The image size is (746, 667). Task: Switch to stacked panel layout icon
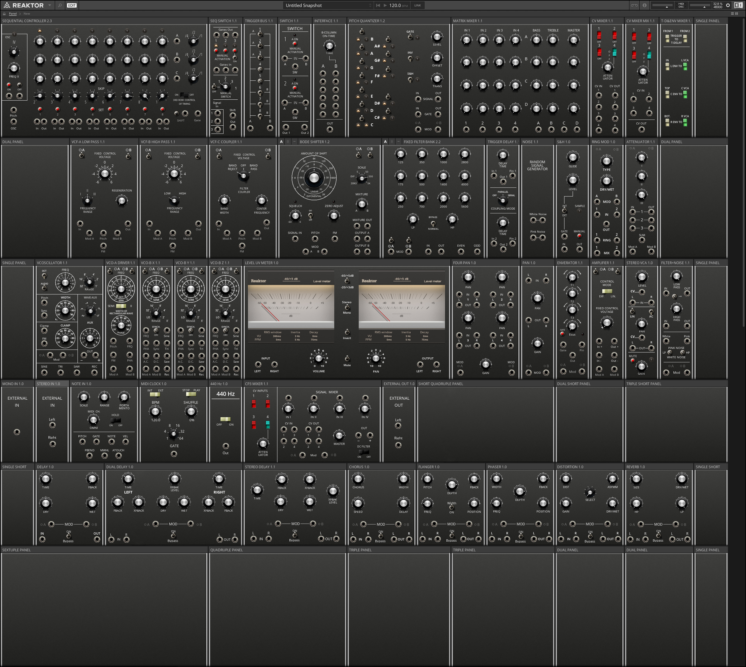[x=732, y=14]
